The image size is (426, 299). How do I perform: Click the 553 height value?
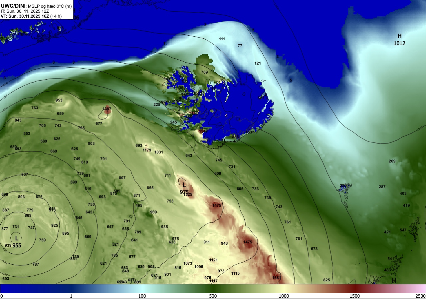(27, 134)
